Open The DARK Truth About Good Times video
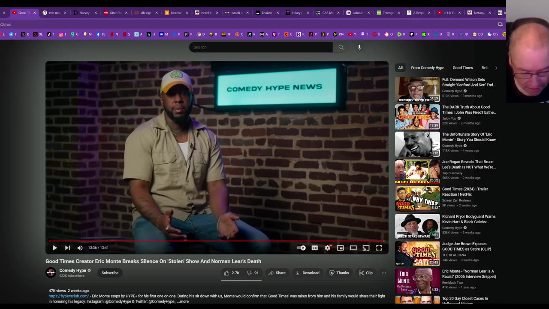Viewport: 549px width, 309px height. (x=469, y=110)
